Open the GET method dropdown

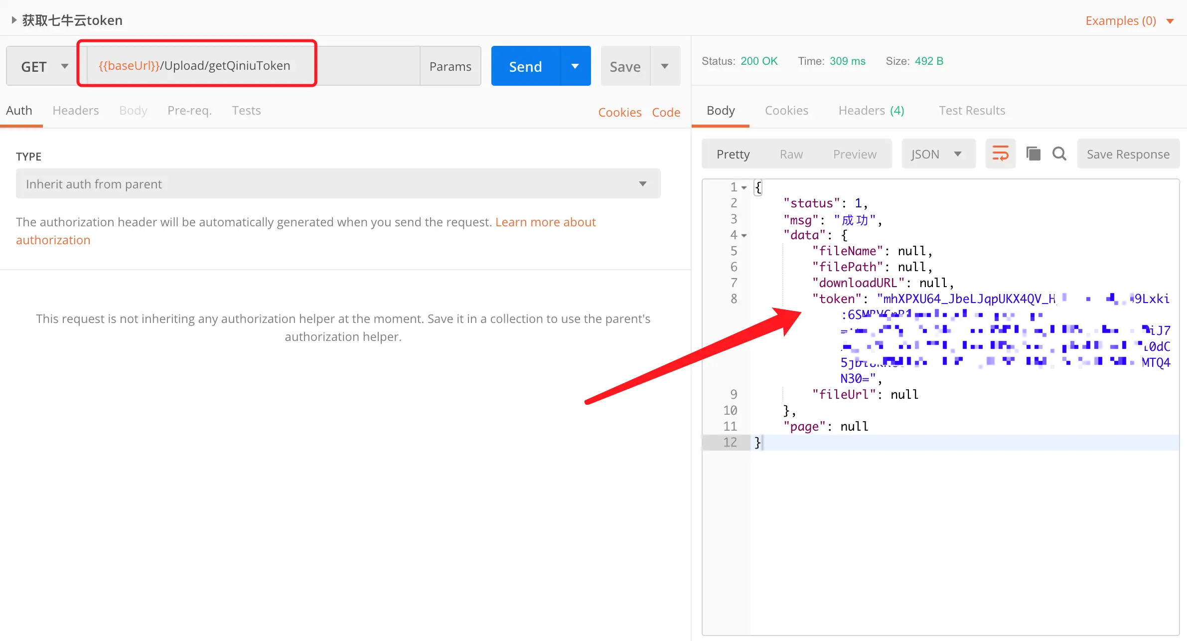point(43,66)
